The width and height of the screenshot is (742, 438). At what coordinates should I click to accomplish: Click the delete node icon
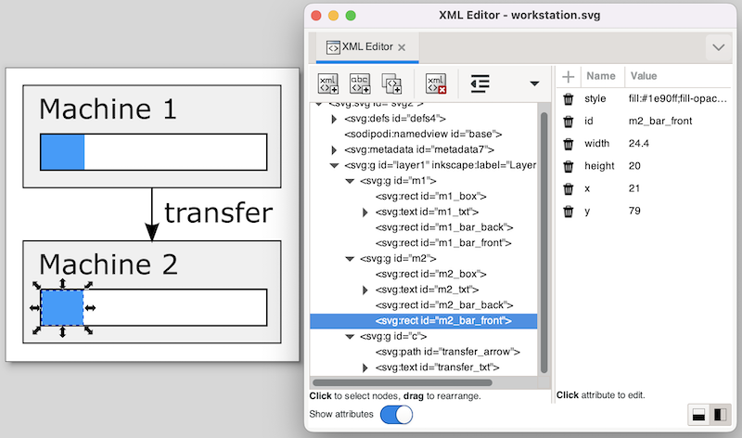point(436,84)
